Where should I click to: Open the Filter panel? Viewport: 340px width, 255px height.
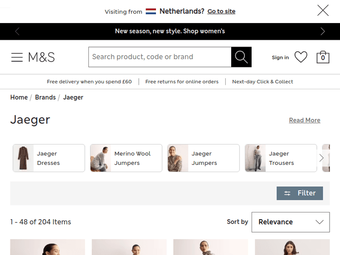click(x=300, y=193)
